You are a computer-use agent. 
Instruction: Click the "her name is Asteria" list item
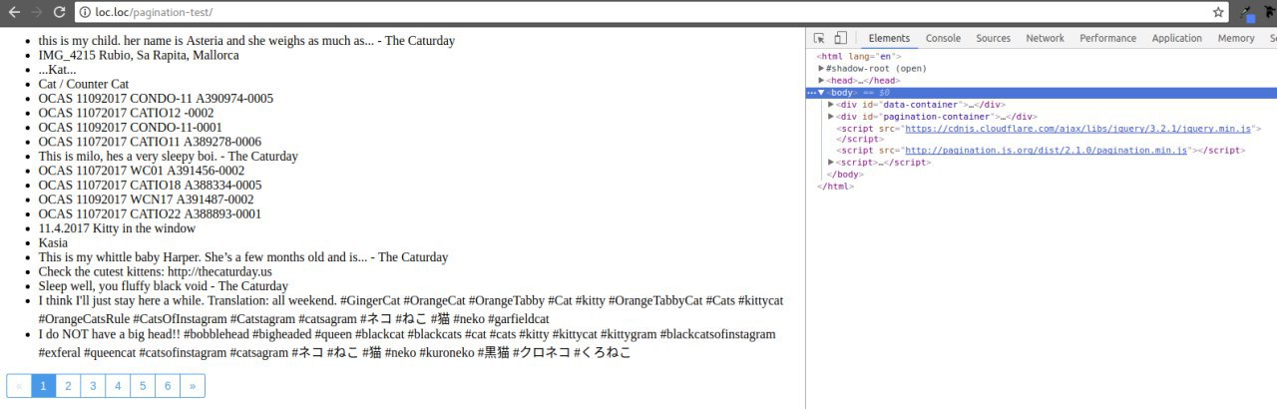[246, 42]
